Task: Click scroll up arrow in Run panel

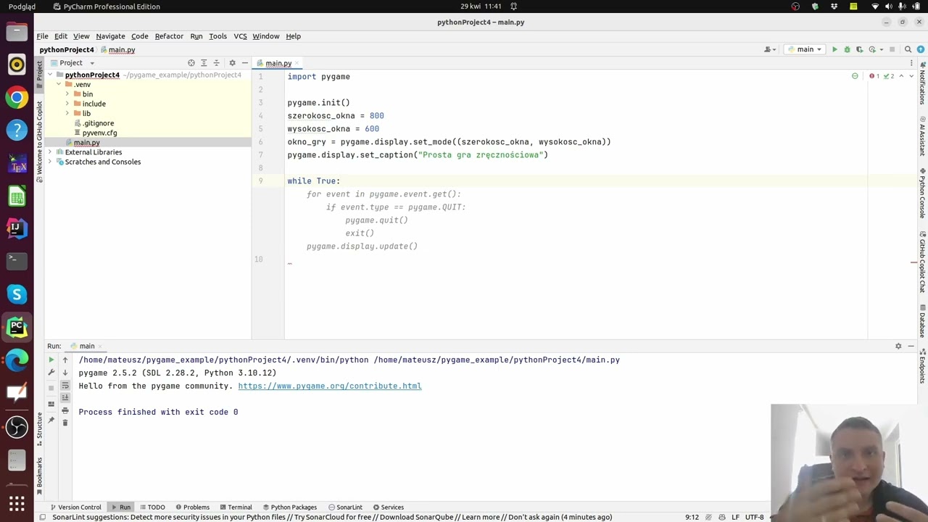Action: click(65, 360)
